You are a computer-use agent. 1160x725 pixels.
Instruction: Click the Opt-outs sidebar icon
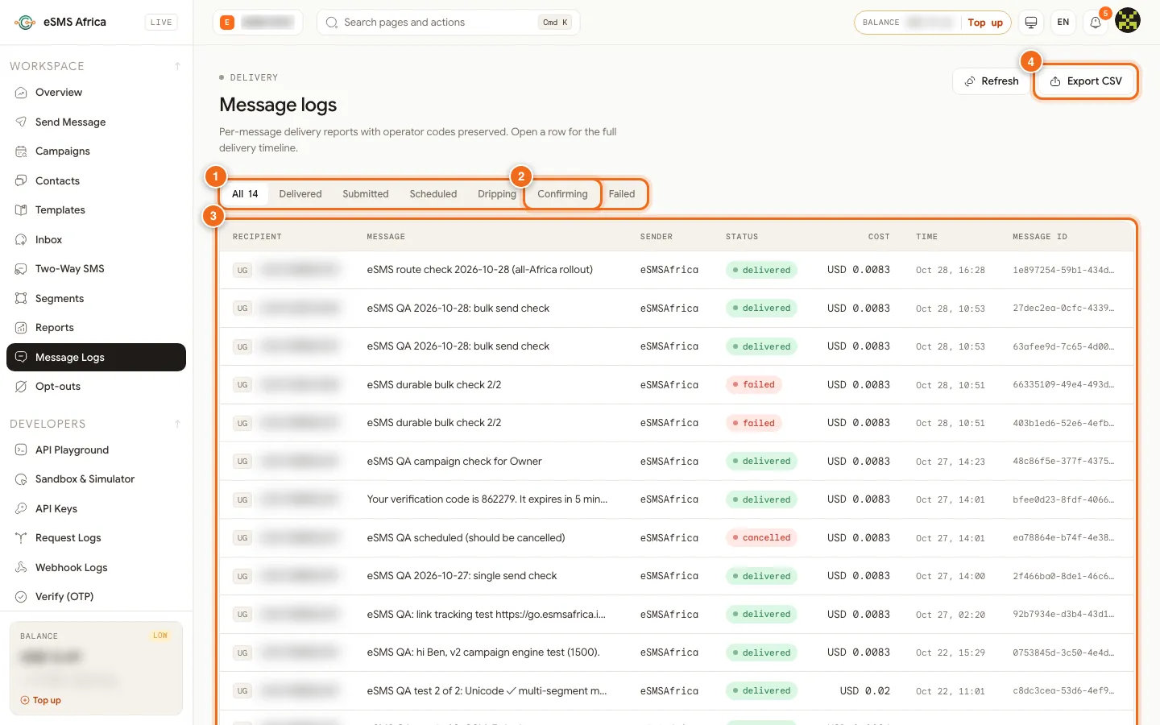[21, 387]
